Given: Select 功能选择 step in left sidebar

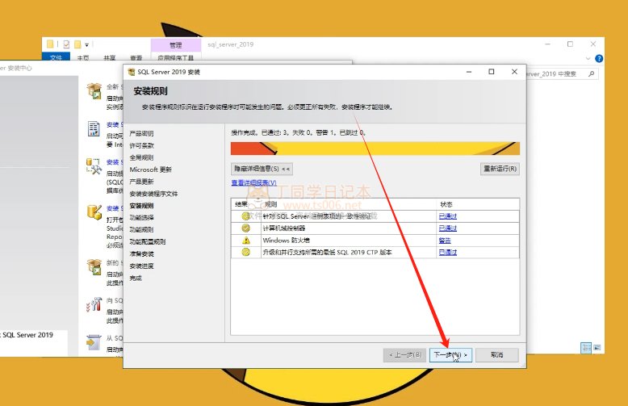Looking at the screenshot, I should 141,217.
